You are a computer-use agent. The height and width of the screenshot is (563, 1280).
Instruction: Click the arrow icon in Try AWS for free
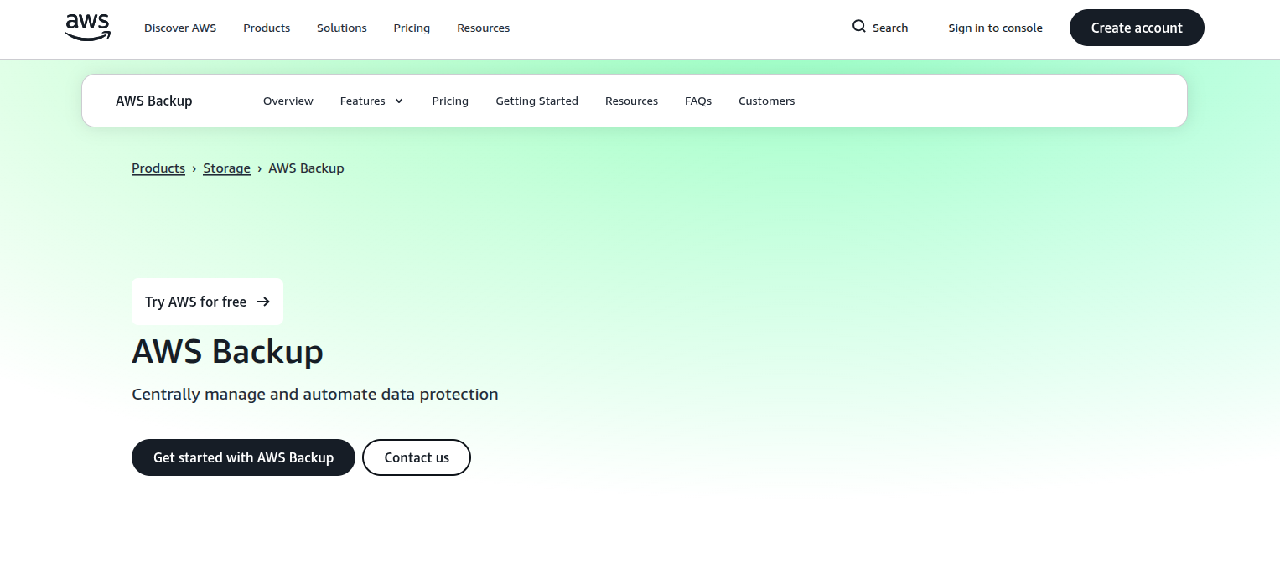tap(263, 302)
